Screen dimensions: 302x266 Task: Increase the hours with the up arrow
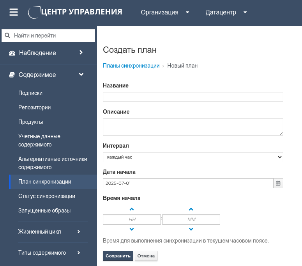(x=132, y=209)
